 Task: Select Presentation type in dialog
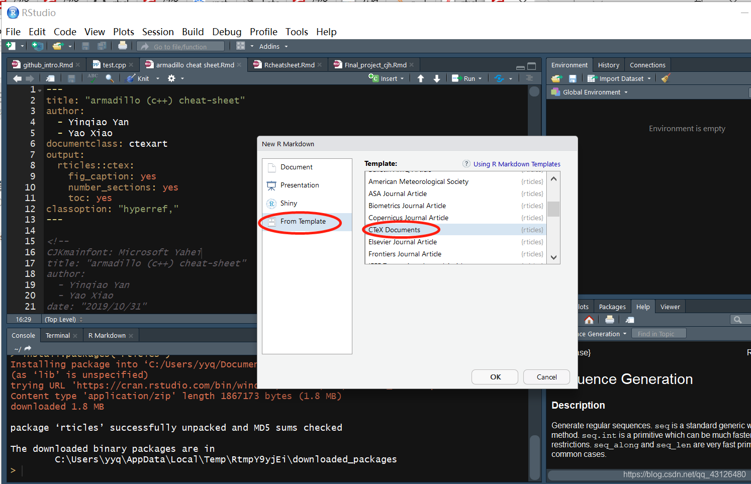pyautogui.click(x=307, y=185)
